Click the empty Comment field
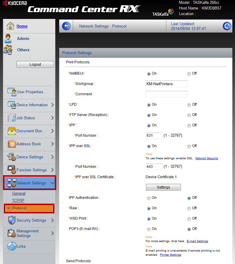 (x=167, y=94)
